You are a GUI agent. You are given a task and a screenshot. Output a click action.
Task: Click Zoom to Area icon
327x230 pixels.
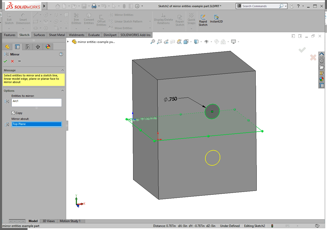159,42
